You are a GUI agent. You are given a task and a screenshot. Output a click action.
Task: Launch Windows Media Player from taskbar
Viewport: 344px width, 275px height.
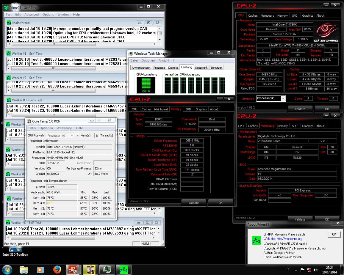[40, 270]
